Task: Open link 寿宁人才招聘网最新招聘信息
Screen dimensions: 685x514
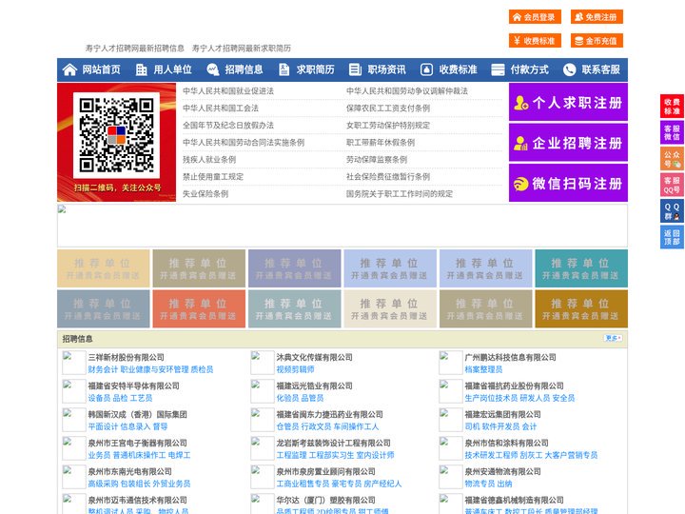Action: (x=134, y=49)
